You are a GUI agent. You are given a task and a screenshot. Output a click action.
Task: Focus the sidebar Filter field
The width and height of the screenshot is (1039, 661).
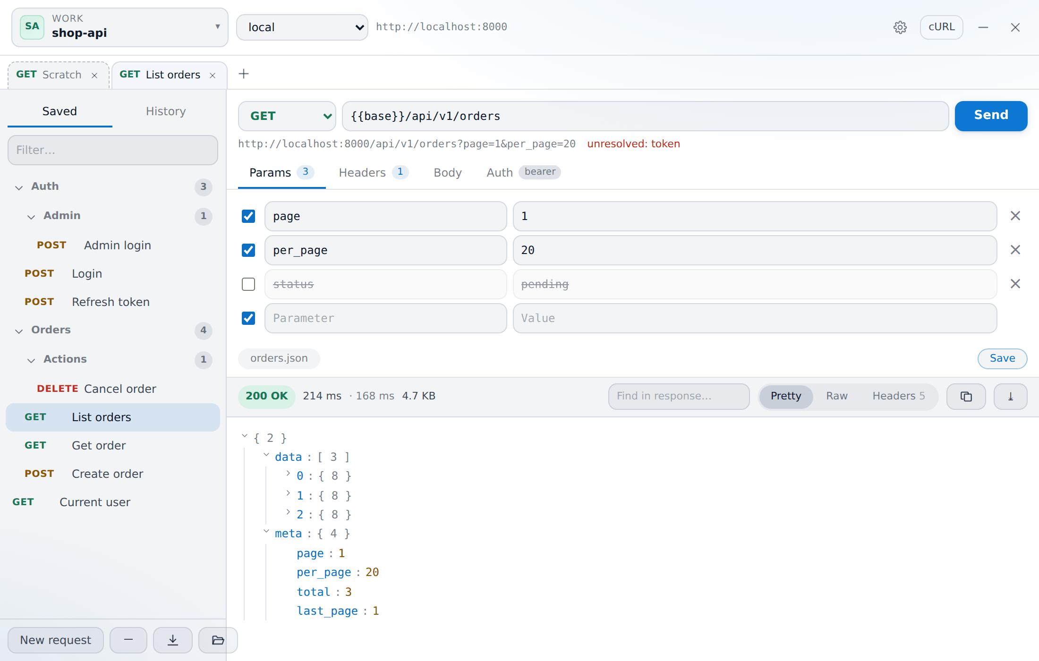point(113,150)
